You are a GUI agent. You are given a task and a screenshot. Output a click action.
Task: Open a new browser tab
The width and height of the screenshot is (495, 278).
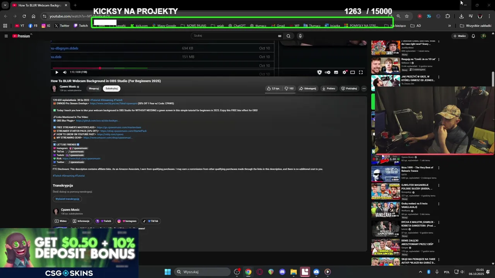(75, 5)
